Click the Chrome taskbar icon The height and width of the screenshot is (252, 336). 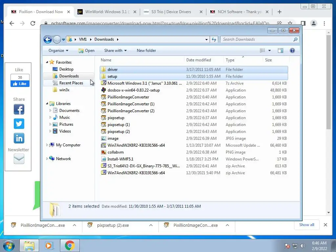tap(70, 245)
